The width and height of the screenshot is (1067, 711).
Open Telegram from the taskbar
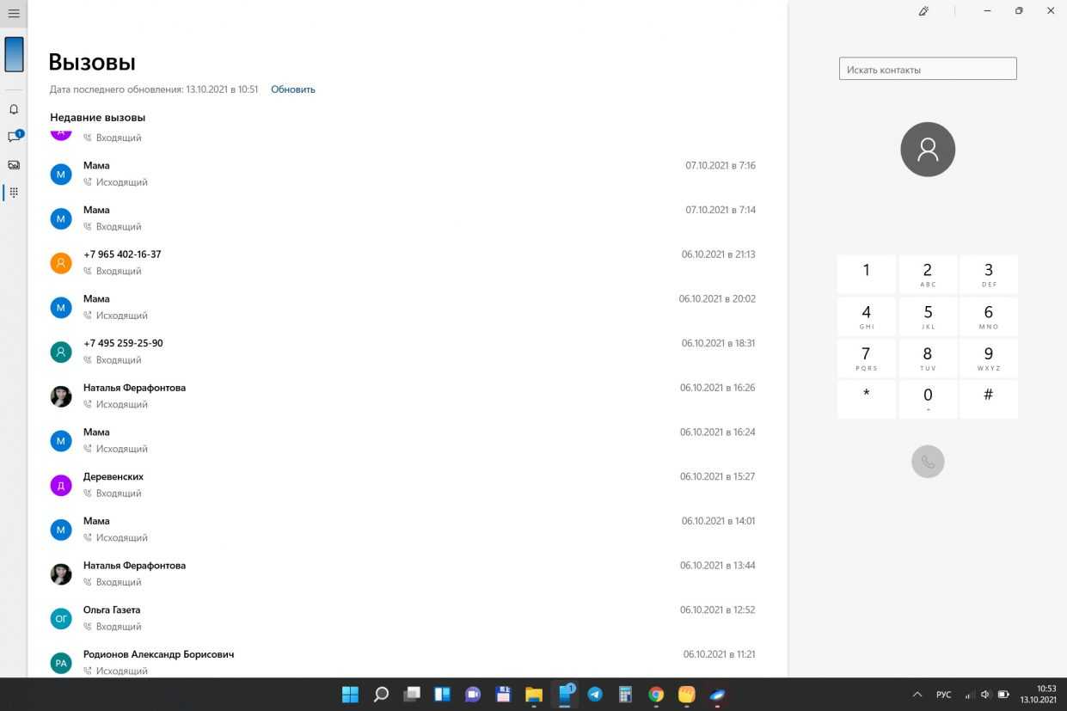(595, 695)
